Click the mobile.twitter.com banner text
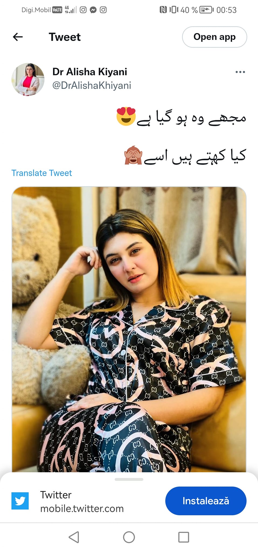 click(x=82, y=509)
